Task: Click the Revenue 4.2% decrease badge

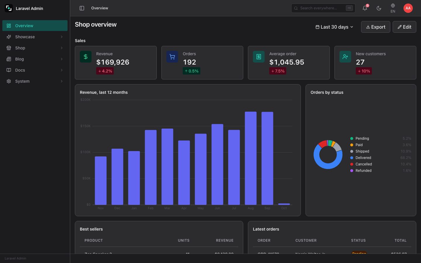Action: point(105,71)
